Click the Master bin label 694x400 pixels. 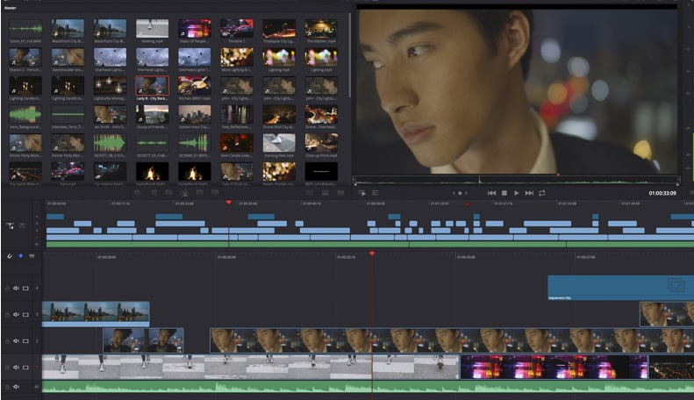coord(11,8)
